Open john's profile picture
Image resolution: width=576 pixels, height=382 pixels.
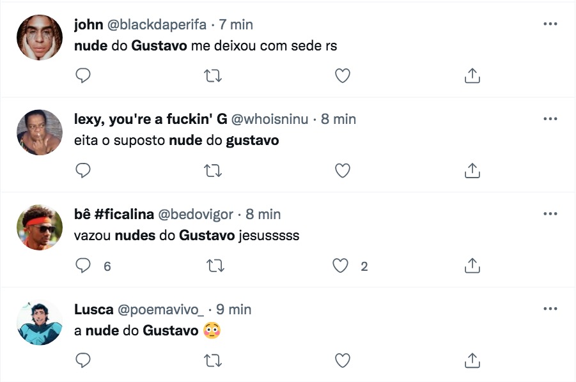39,37
